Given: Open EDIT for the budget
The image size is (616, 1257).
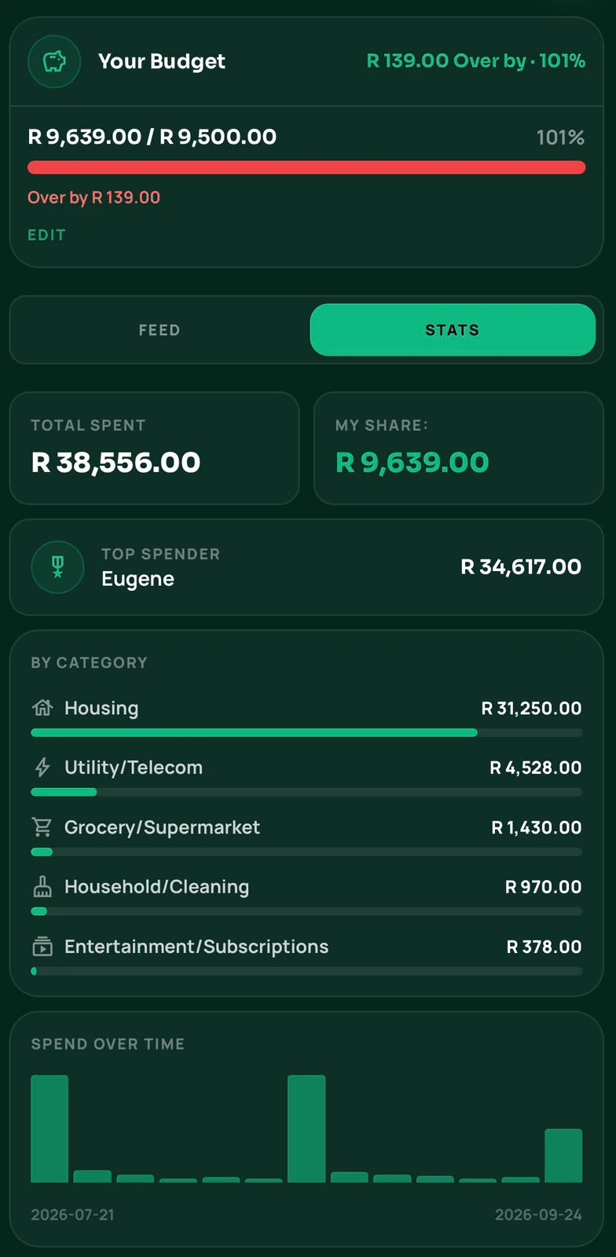Looking at the screenshot, I should 47,235.
